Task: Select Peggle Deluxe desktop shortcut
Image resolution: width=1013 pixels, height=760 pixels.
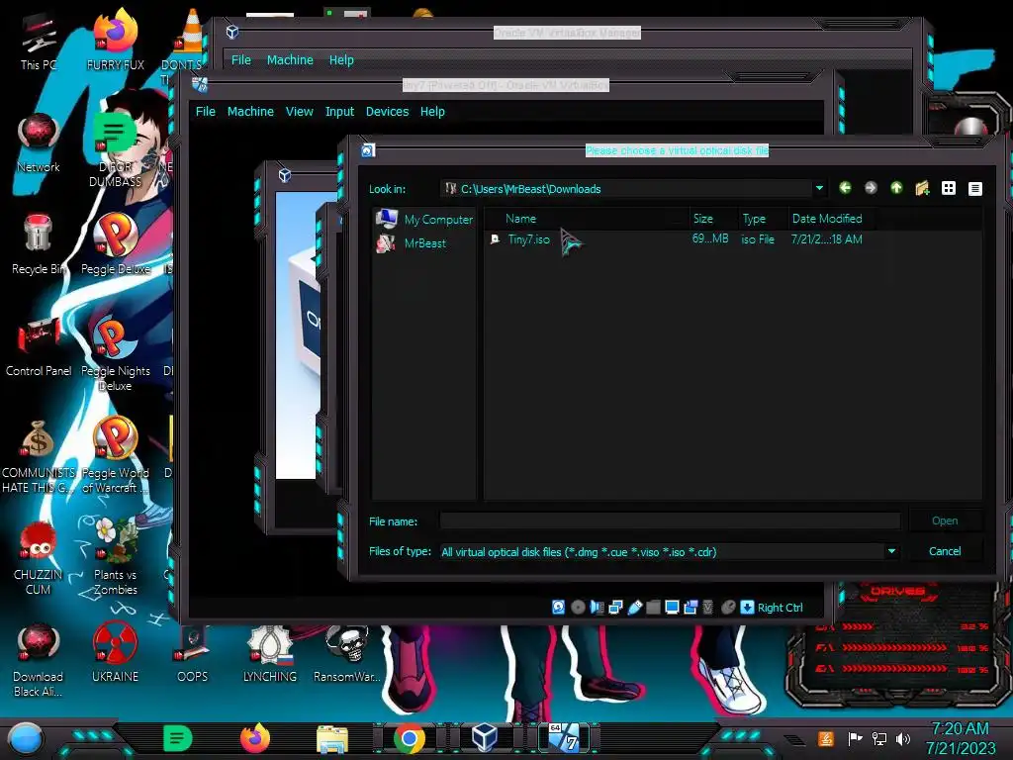Action: click(115, 244)
